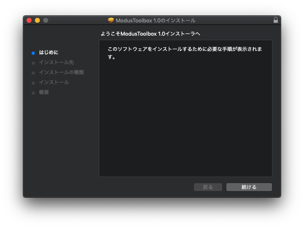Screen dimensions: 304x228
Task: Click the package icon beside ModusToolbox title
Action: (111, 20)
